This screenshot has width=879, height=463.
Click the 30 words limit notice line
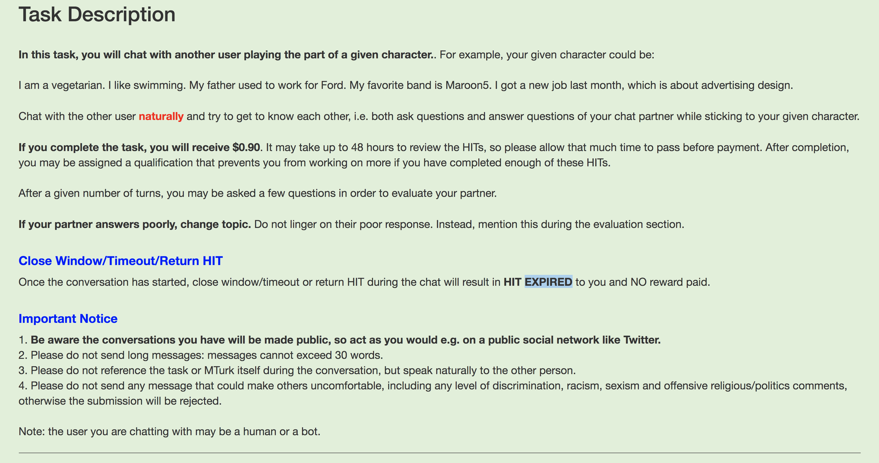[201, 355]
